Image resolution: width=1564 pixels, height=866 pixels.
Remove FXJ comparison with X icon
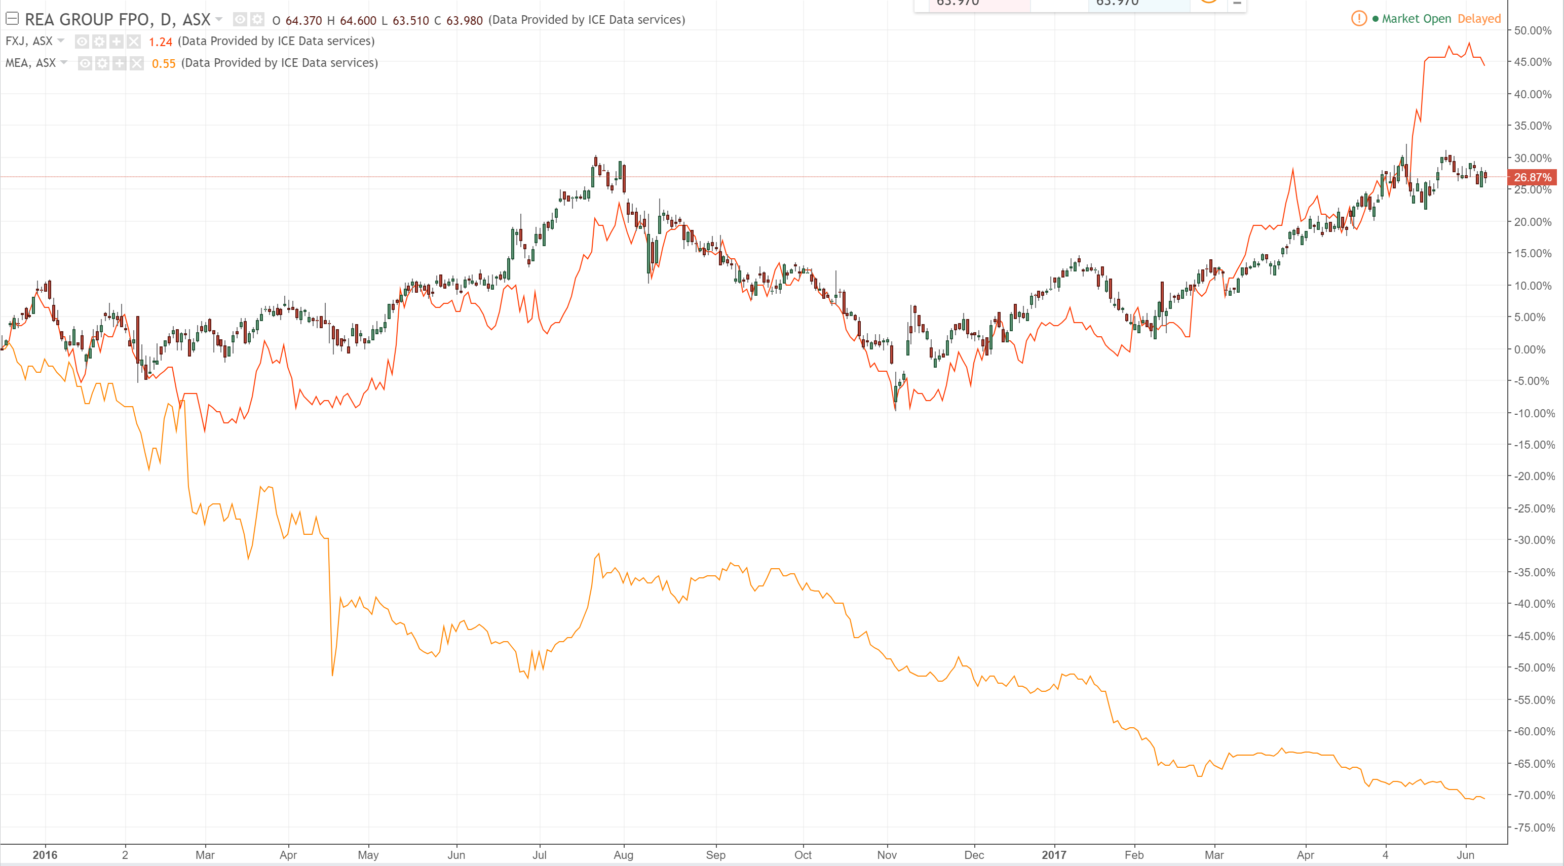click(x=134, y=41)
